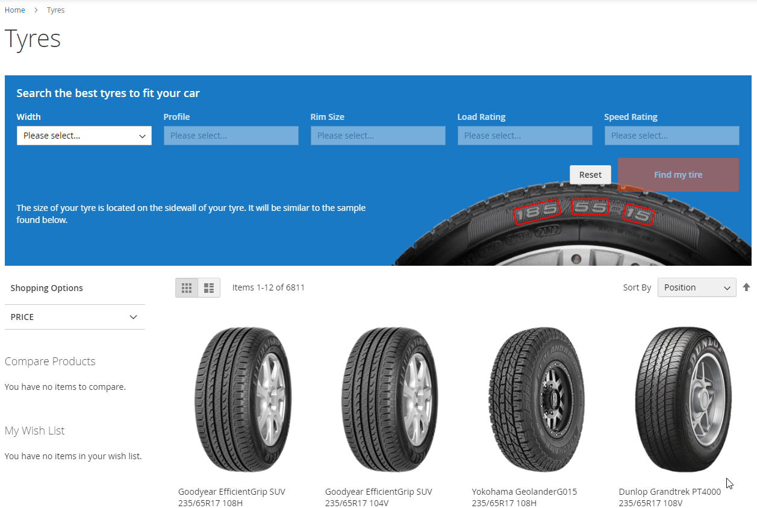Image resolution: width=757 pixels, height=508 pixels.
Task: Click the Find my tire button
Action: 678,175
